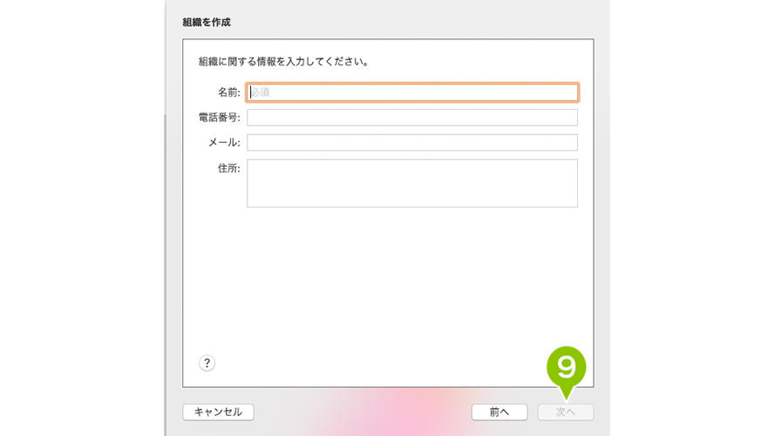
Task: Click the right end of the メール field
Action: coord(568,142)
